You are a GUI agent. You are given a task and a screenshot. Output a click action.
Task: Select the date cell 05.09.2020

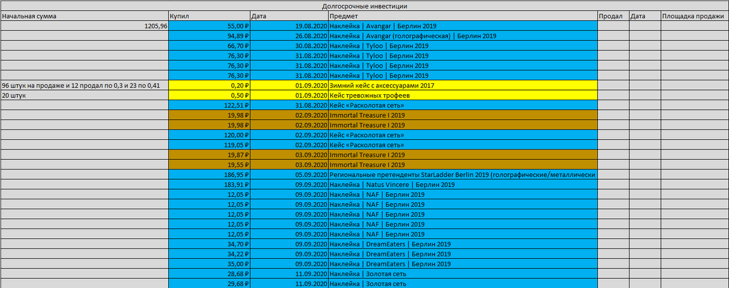pos(289,174)
